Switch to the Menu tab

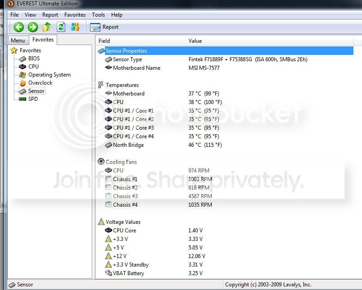[18, 41]
